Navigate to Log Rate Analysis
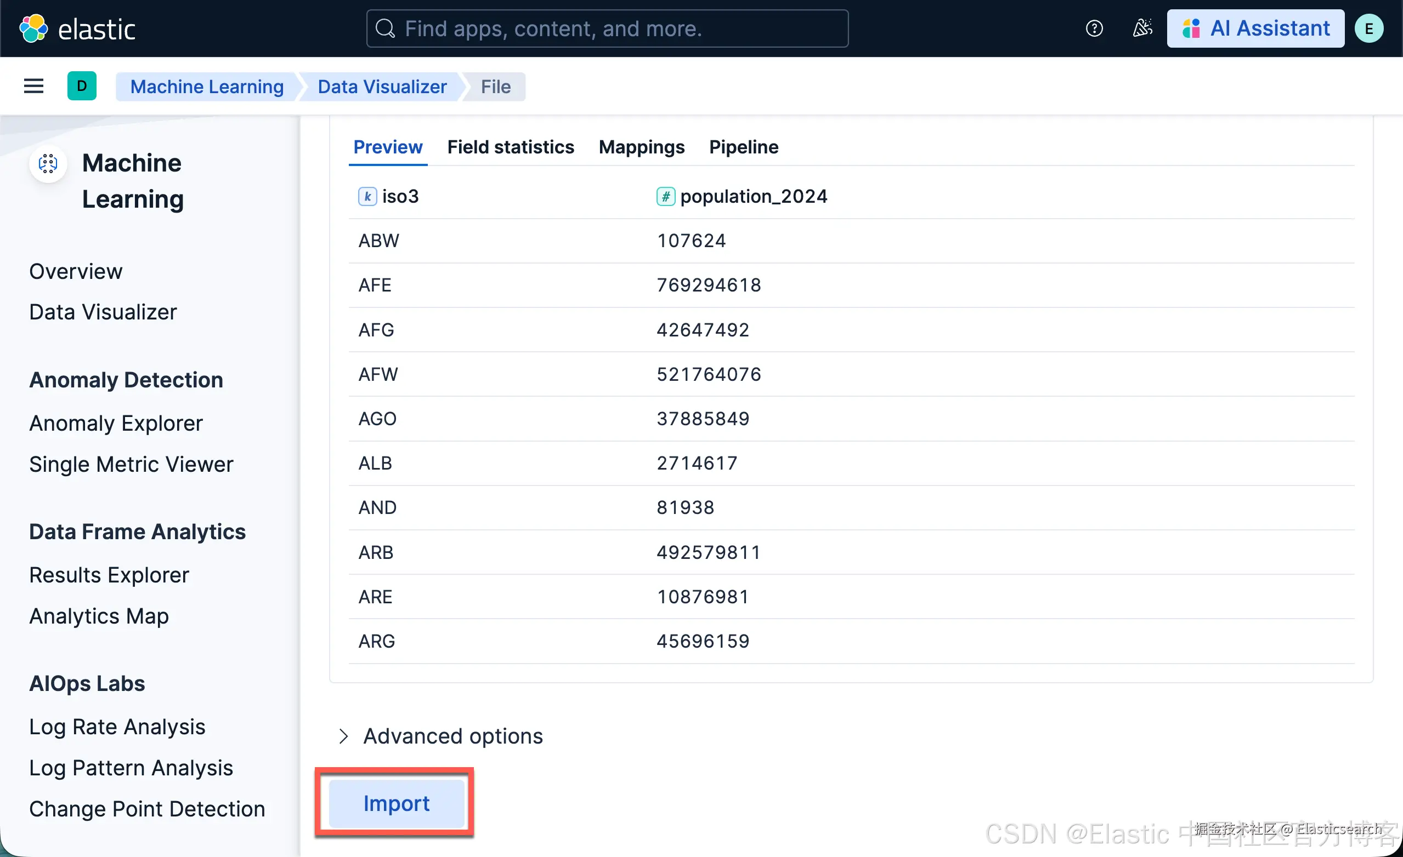The width and height of the screenshot is (1403, 857). pos(117,727)
